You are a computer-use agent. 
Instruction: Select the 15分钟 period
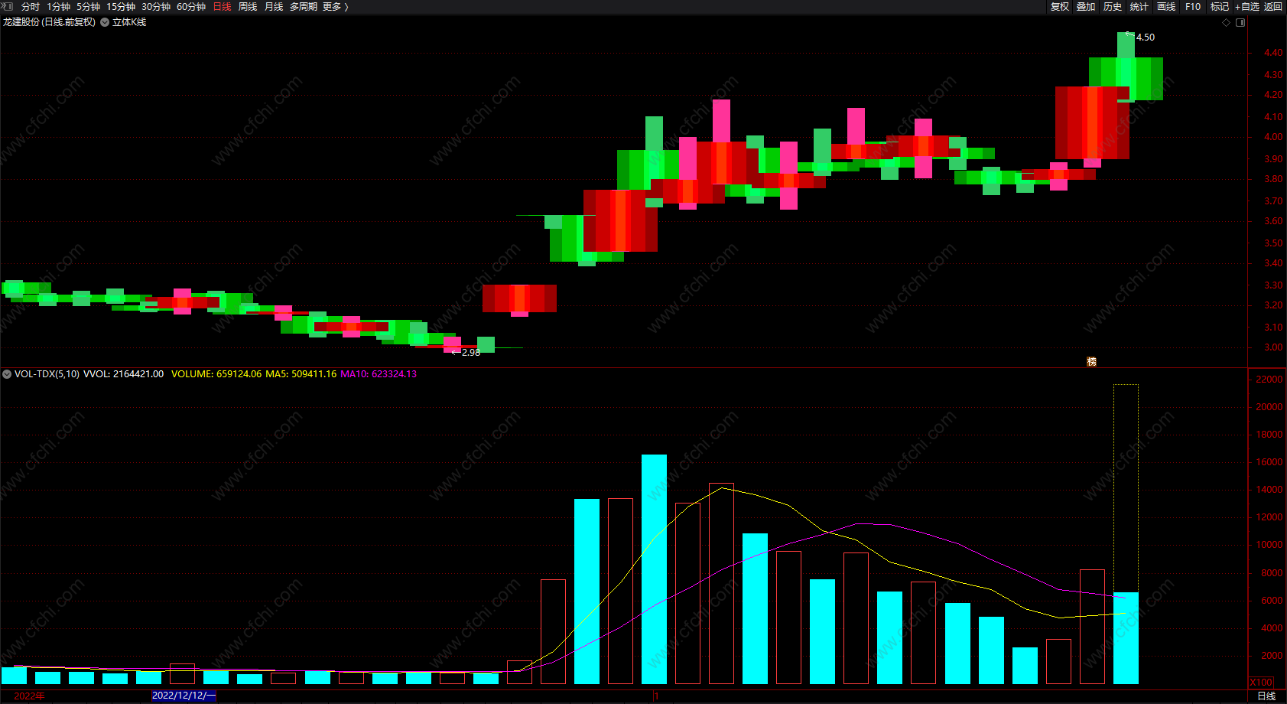click(x=121, y=7)
